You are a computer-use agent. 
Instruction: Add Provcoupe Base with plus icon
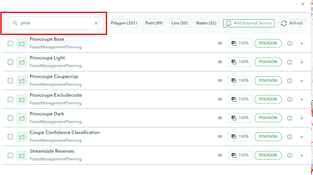click(x=302, y=44)
